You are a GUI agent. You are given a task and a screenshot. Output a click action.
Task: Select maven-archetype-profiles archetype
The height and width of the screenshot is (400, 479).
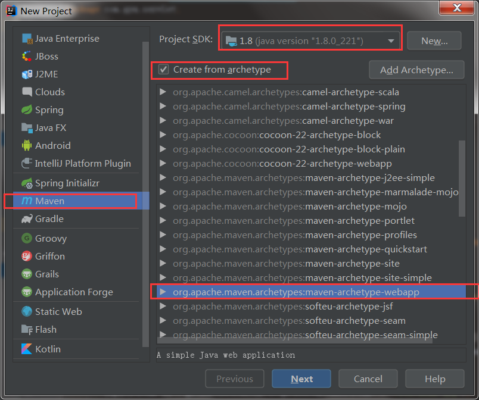coord(311,235)
